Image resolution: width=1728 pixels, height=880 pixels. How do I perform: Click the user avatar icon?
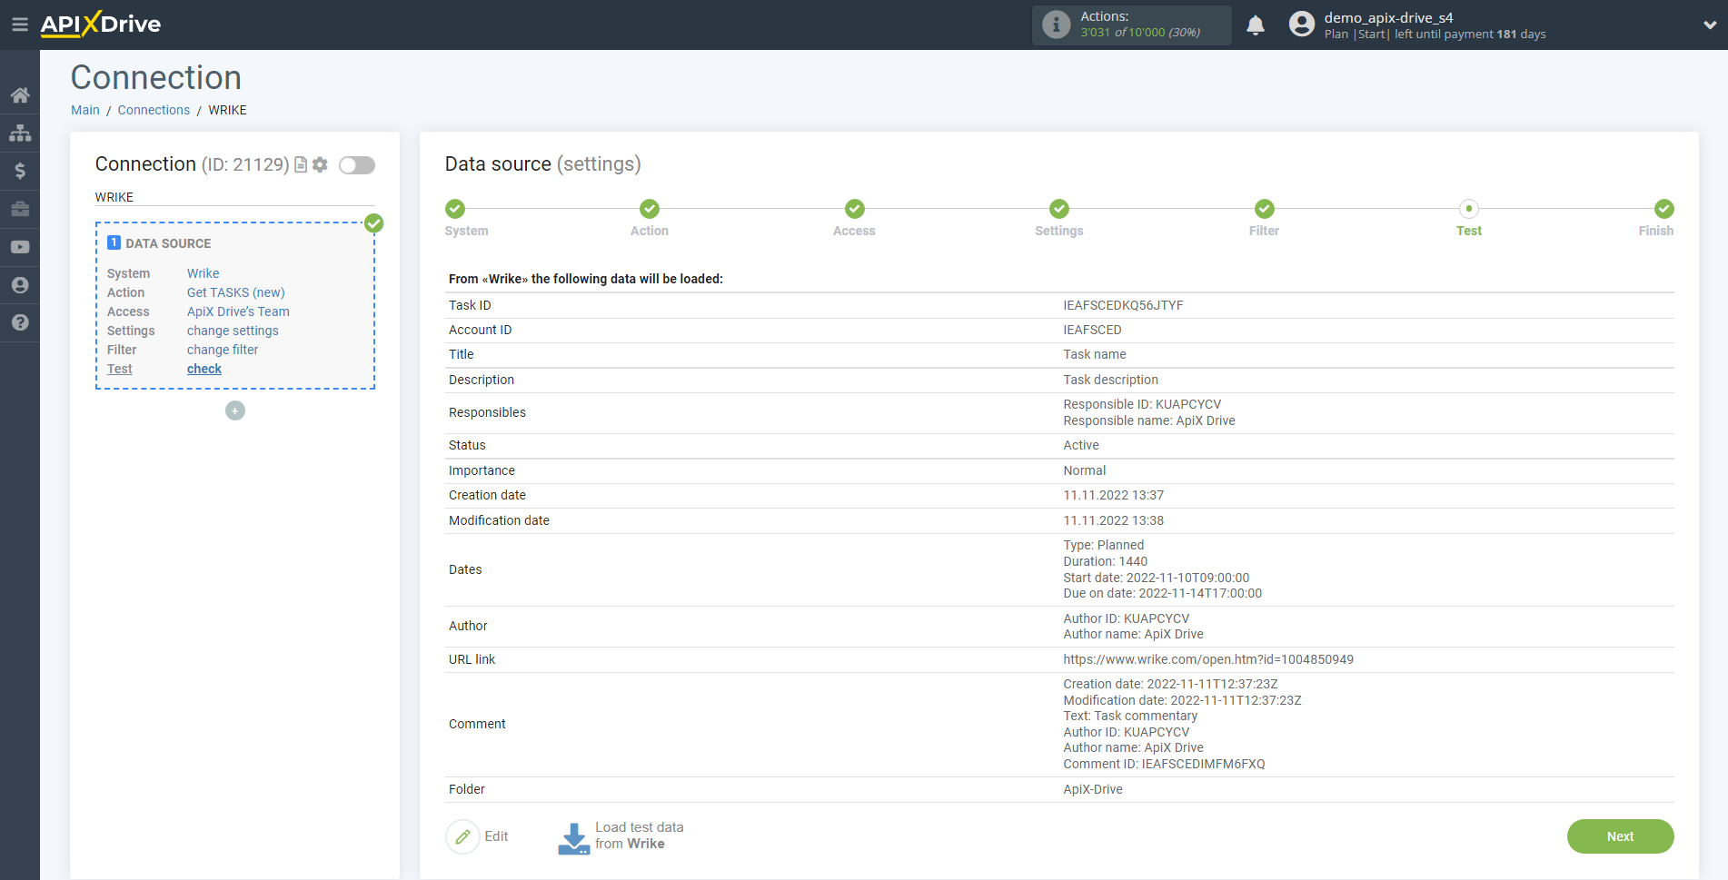(1302, 25)
